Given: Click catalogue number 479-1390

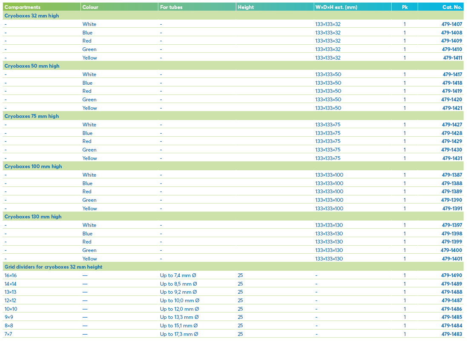Looking at the screenshot, I should click(452, 200).
